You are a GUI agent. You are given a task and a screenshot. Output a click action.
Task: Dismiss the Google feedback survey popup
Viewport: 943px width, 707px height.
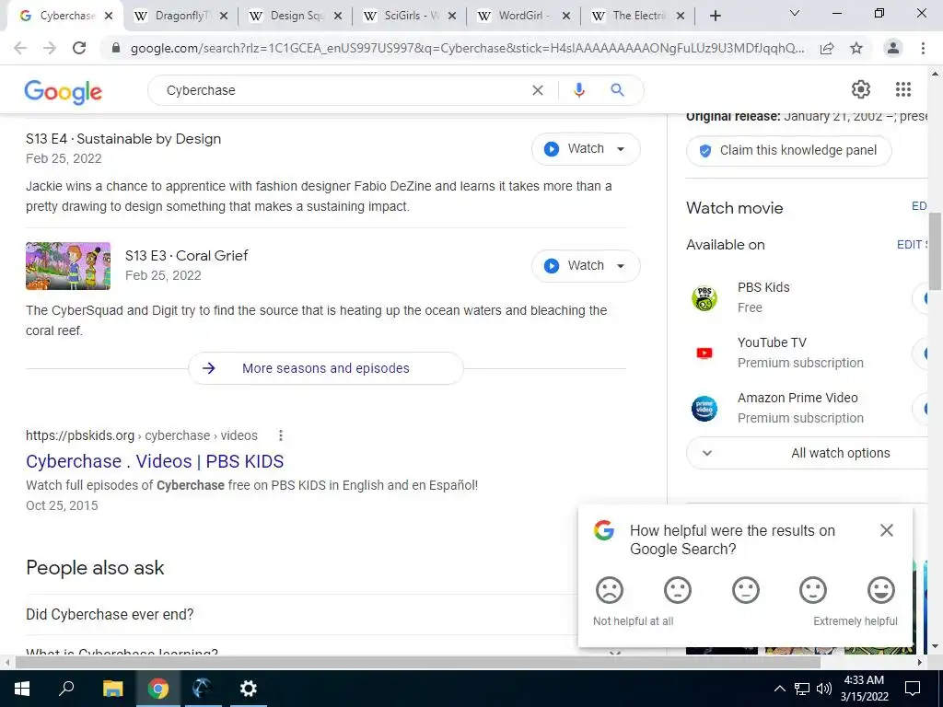(887, 530)
